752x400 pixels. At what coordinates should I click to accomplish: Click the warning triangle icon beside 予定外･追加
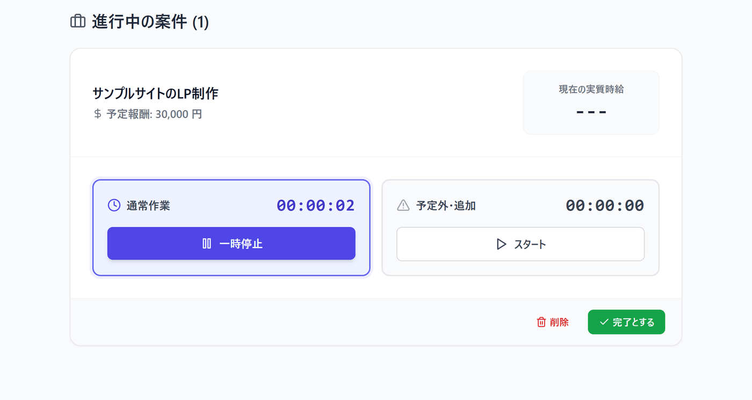(x=403, y=205)
